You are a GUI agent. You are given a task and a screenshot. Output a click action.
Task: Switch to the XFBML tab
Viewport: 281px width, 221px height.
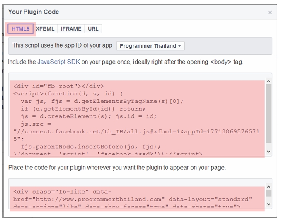tap(45, 29)
